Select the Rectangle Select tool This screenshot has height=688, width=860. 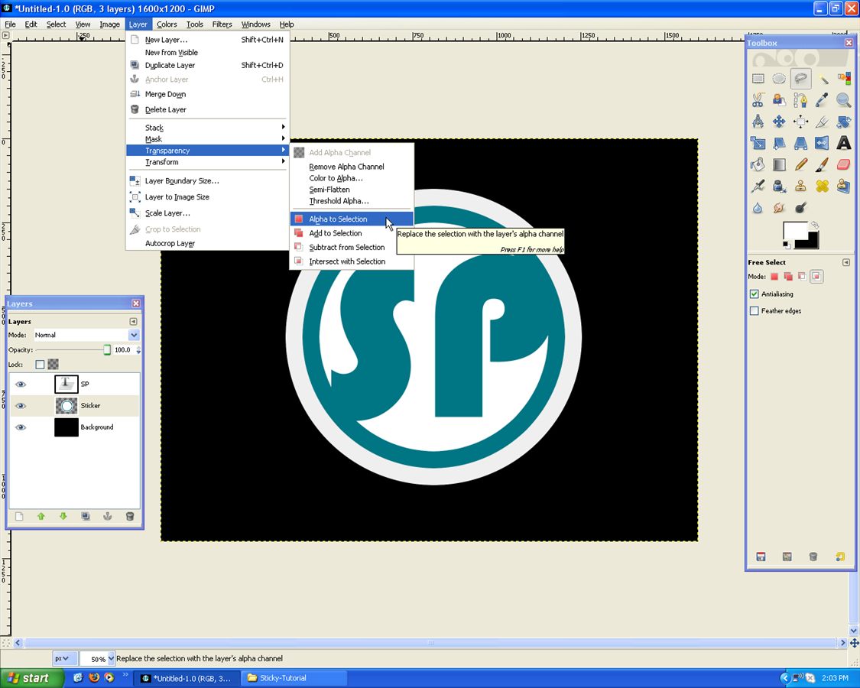click(758, 79)
